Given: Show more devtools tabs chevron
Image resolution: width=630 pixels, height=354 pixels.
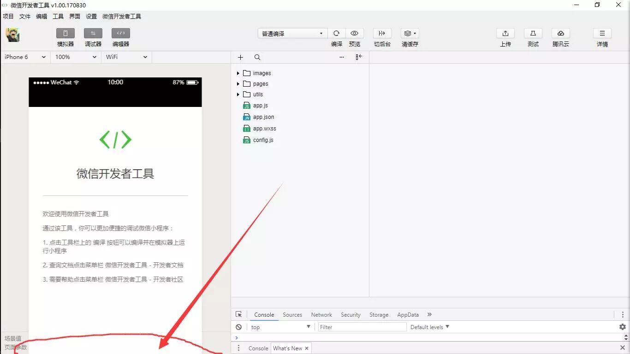Looking at the screenshot, I should (x=429, y=314).
